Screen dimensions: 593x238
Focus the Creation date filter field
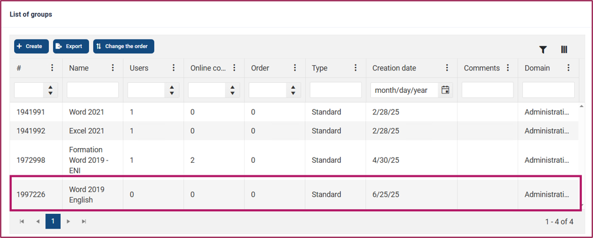[405, 90]
